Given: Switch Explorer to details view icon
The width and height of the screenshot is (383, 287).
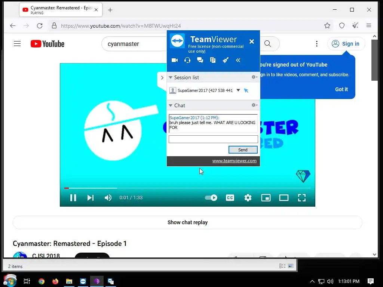Looking at the screenshot, I should tap(282, 266).
